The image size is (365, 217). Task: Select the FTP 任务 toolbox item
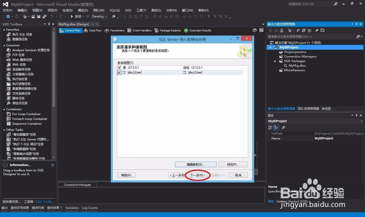click(18, 55)
